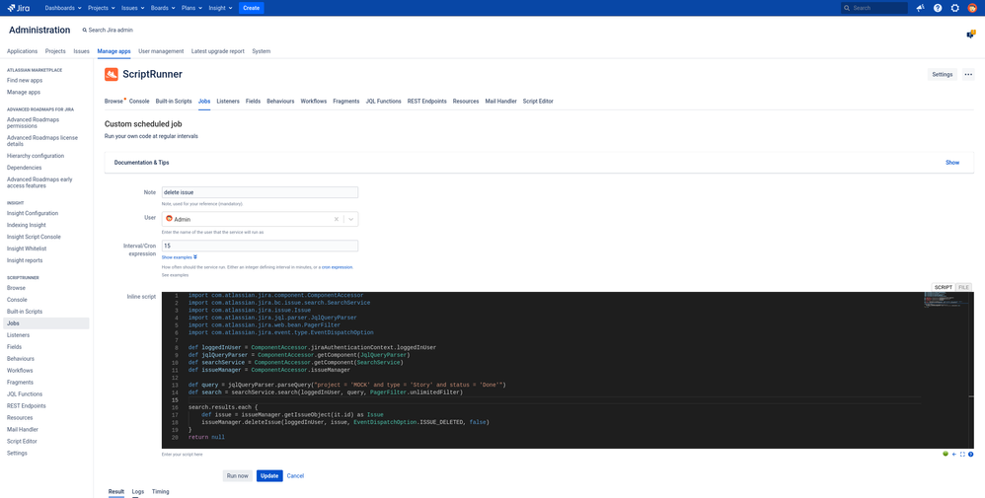The width and height of the screenshot is (985, 498).
Task: Open the feedback megaphone icon
Action: click(920, 8)
